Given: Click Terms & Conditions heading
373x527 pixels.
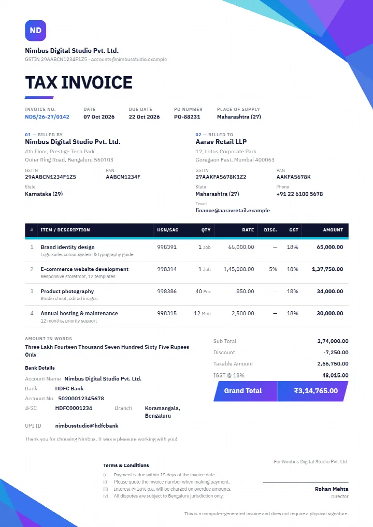Looking at the screenshot, I should 126,465.
